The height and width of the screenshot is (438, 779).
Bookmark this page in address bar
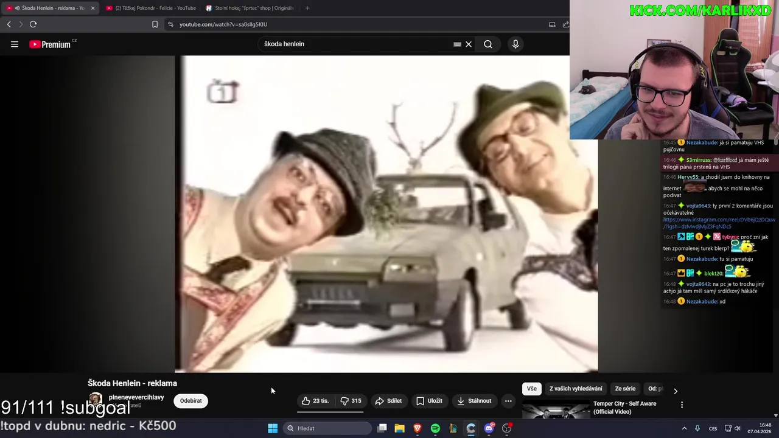(x=155, y=24)
